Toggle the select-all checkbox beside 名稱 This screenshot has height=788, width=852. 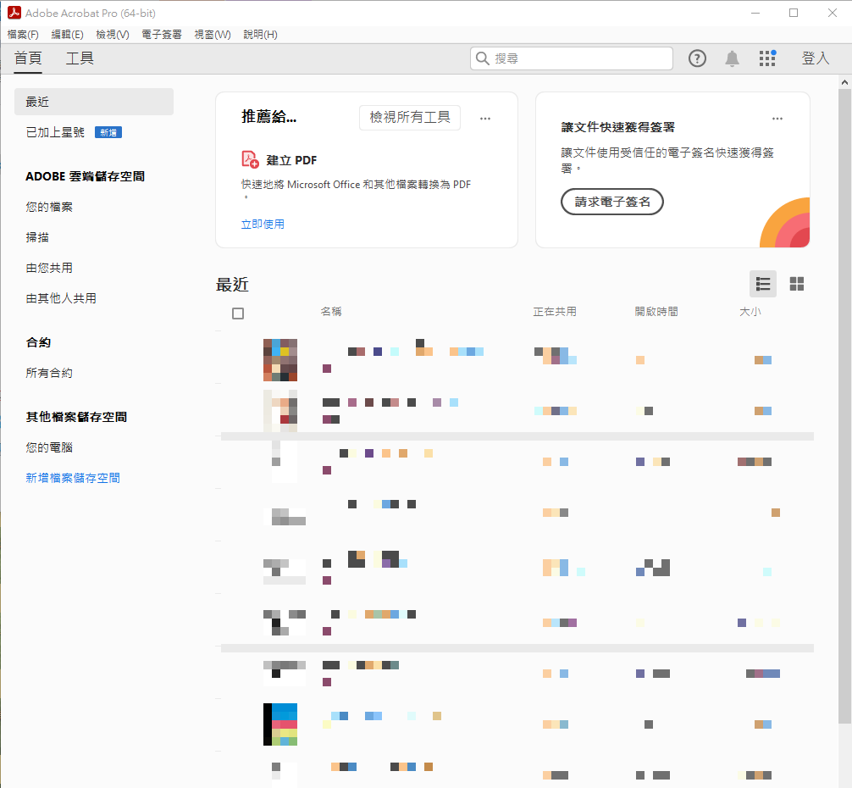click(x=238, y=314)
